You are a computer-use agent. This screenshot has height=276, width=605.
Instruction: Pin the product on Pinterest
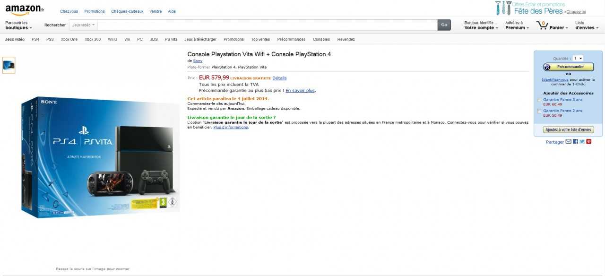coord(589,142)
